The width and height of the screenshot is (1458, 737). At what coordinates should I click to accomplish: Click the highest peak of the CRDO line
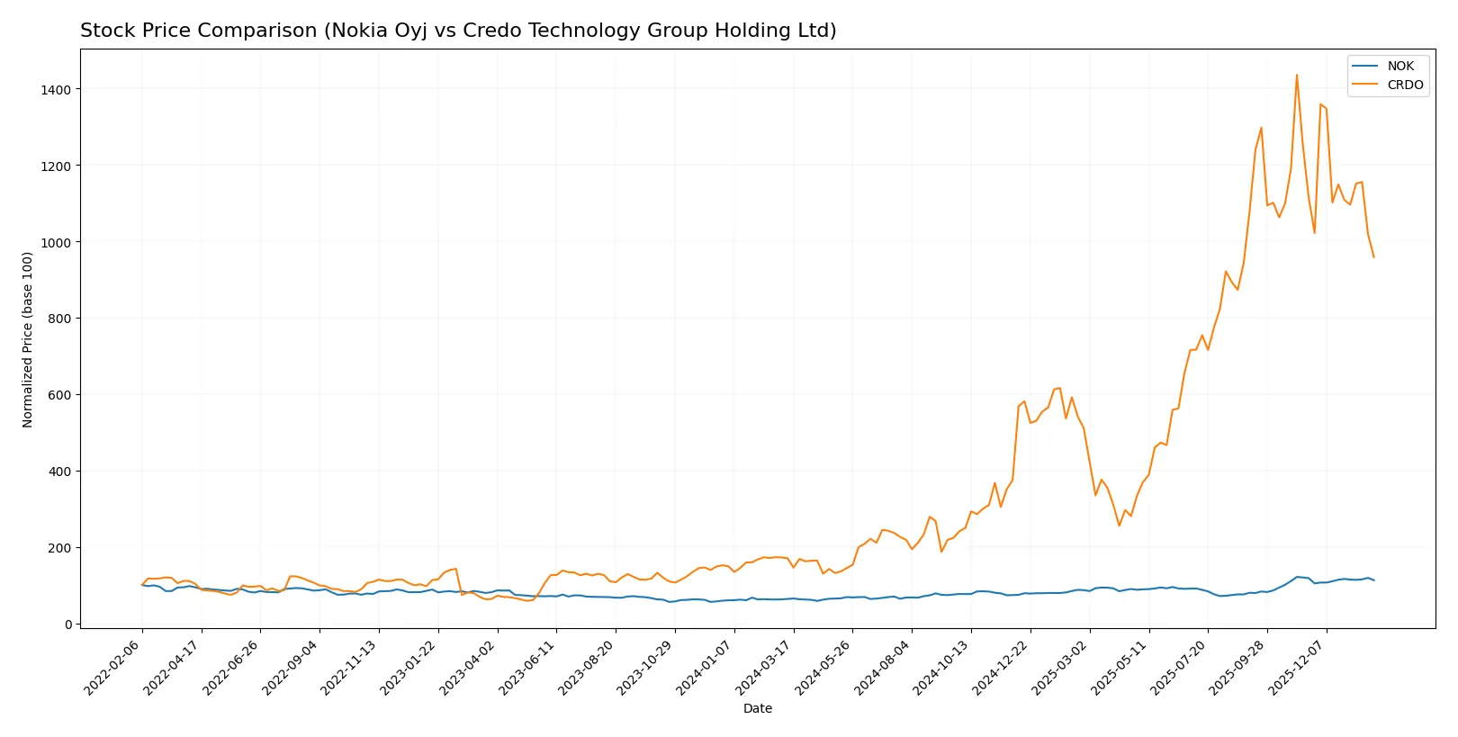coord(1296,75)
